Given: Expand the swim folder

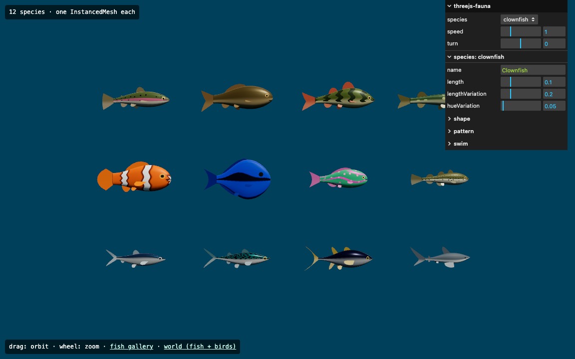Looking at the screenshot, I should pyautogui.click(x=506, y=144).
